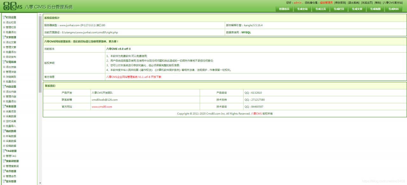This screenshot has width=407, height=185.
Task: Open 管理友链 in the sidebar
Action: (x=11, y=72)
